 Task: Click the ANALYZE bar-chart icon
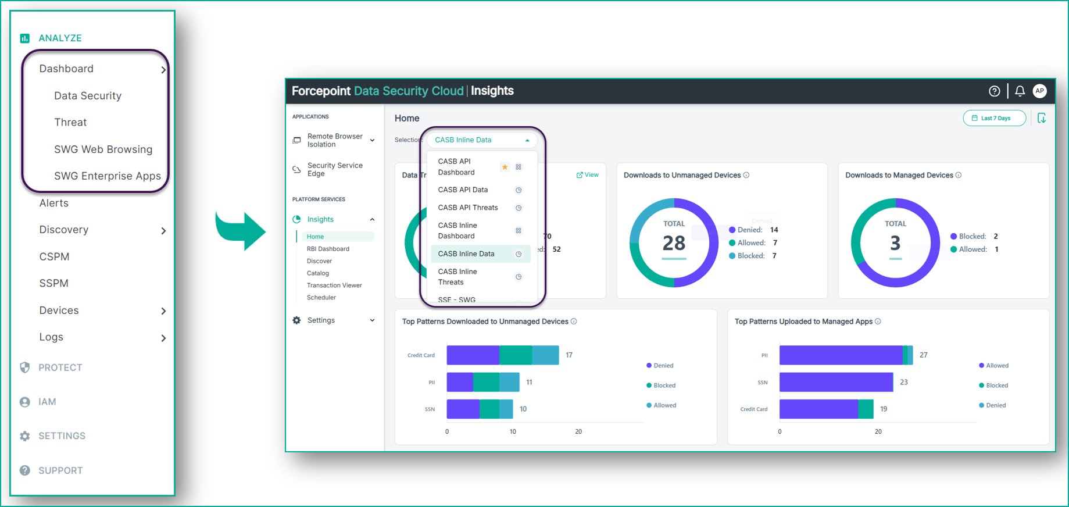click(x=24, y=38)
